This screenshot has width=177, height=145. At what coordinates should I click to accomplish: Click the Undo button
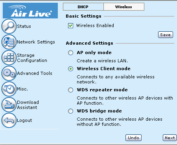[133, 138]
